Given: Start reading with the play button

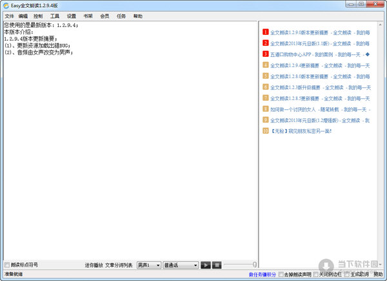Looking at the screenshot, I should [x=206, y=265].
